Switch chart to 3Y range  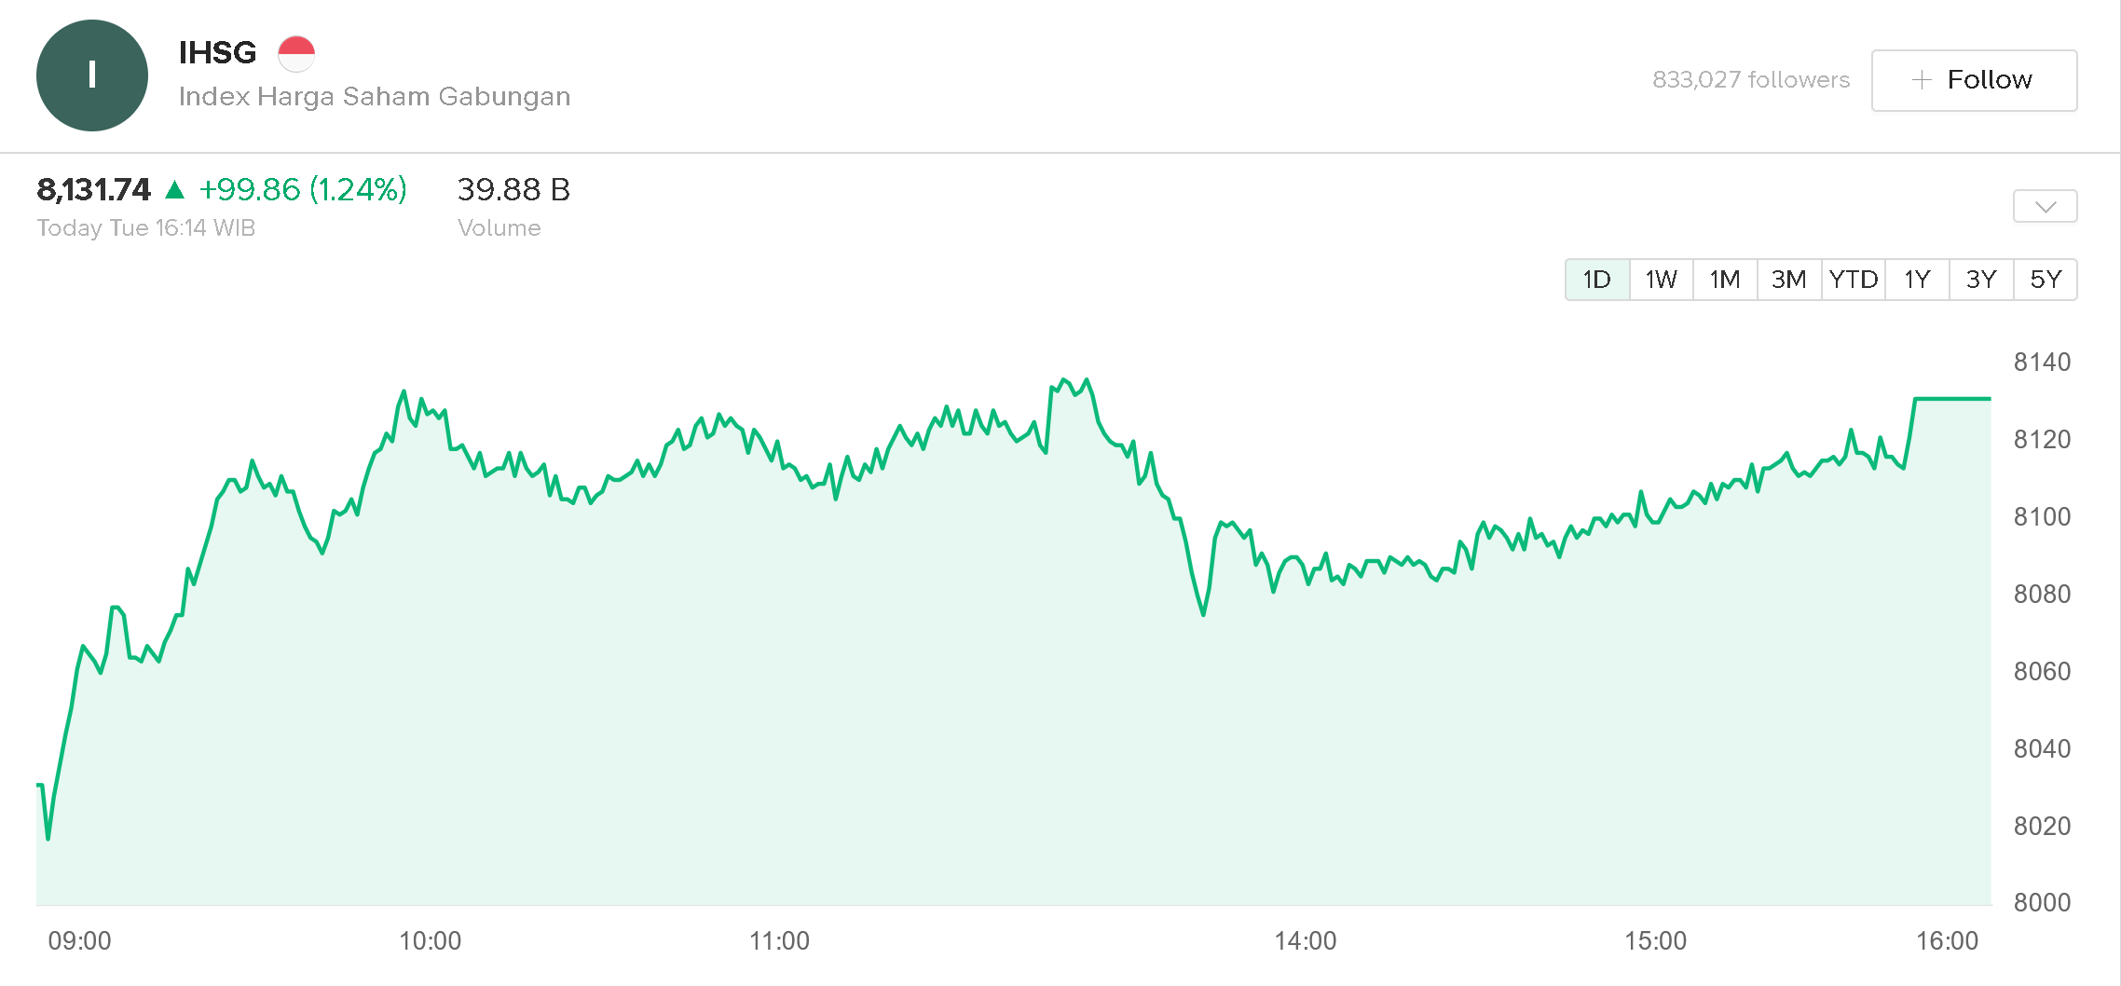point(1981,280)
